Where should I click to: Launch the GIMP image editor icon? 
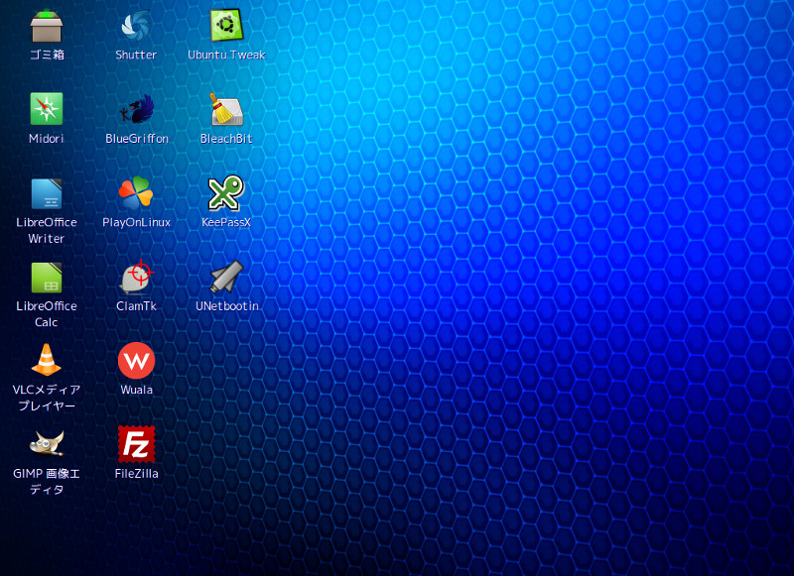pos(46,443)
